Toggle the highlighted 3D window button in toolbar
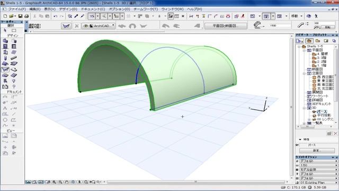 tap(266, 16)
